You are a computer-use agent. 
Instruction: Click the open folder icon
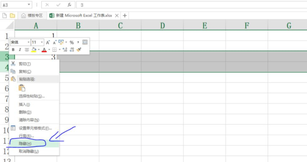pos(12,16)
